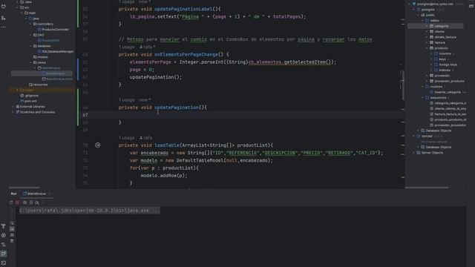Open the Maven tool window icon
The image size is (475, 267).
click(471, 6)
